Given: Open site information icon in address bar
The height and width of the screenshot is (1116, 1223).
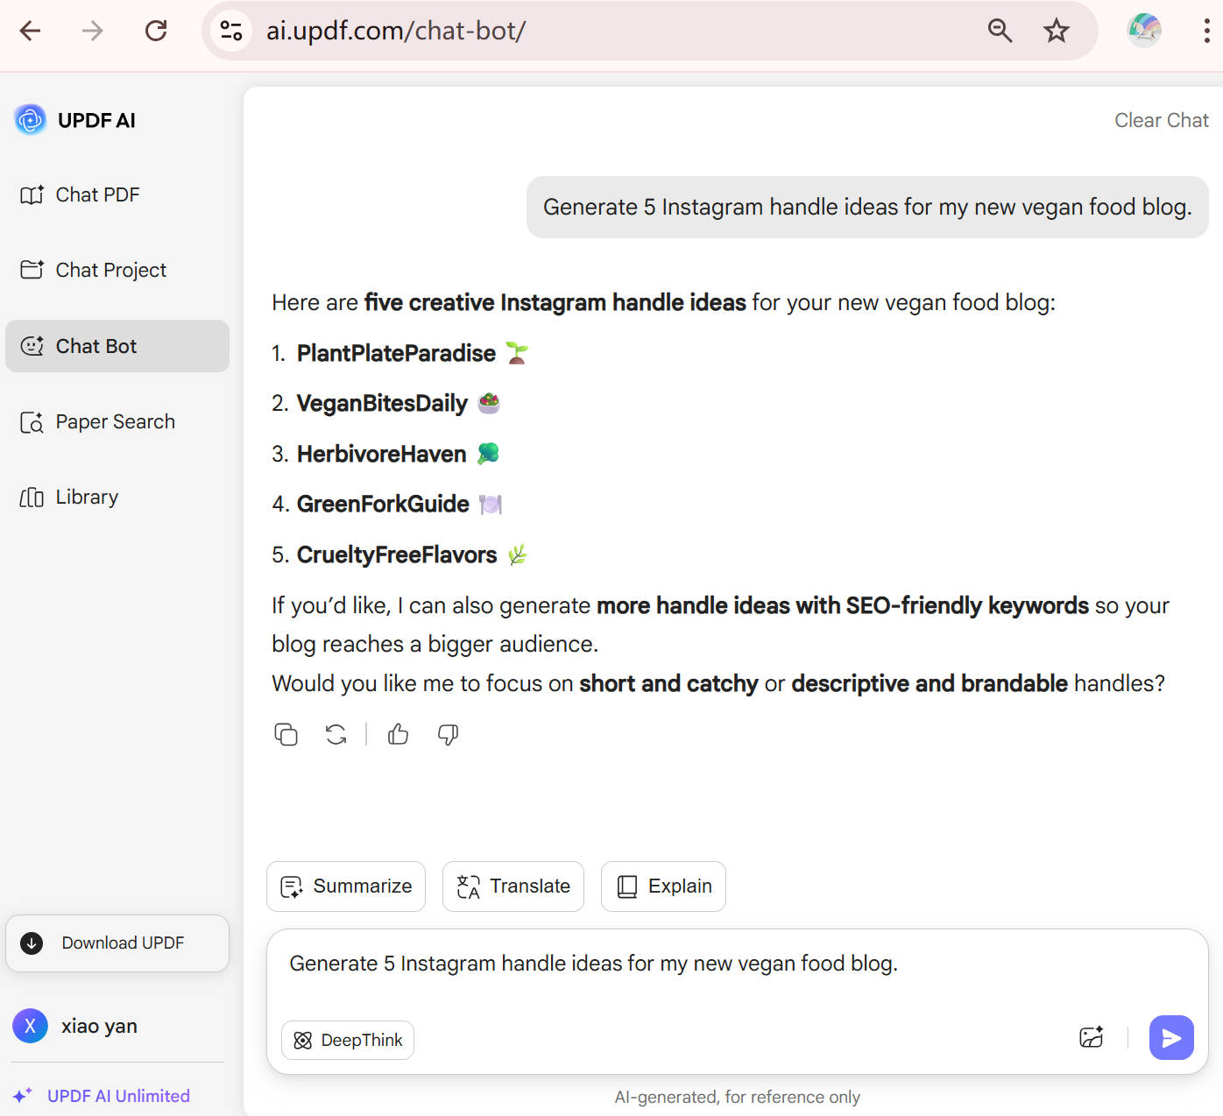Looking at the screenshot, I should pos(231,31).
